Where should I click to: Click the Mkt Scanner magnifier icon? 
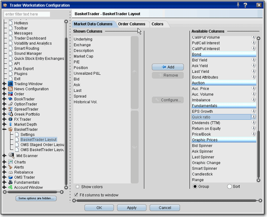[x=11, y=155]
